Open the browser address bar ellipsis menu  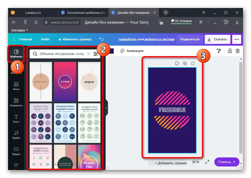pyautogui.click(x=215, y=23)
